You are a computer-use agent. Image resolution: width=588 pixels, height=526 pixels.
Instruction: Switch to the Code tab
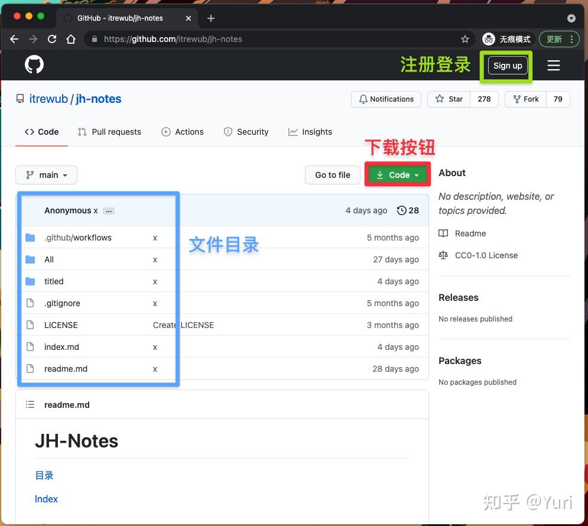pos(41,132)
